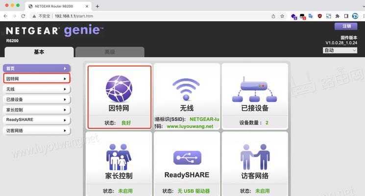Switch to the 高级 tab
The image size is (365, 196).
pyautogui.click(x=110, y=52)
